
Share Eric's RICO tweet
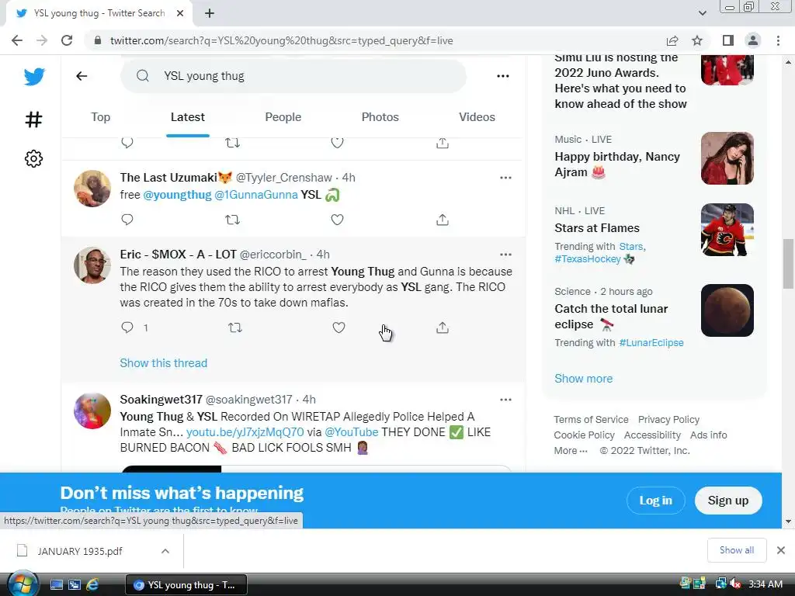pyautogui.click(x=442, y=327)
